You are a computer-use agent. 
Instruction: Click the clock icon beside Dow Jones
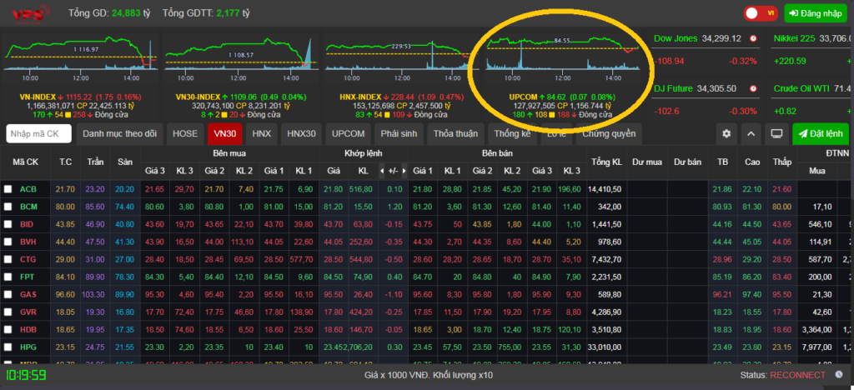(753, 38)
